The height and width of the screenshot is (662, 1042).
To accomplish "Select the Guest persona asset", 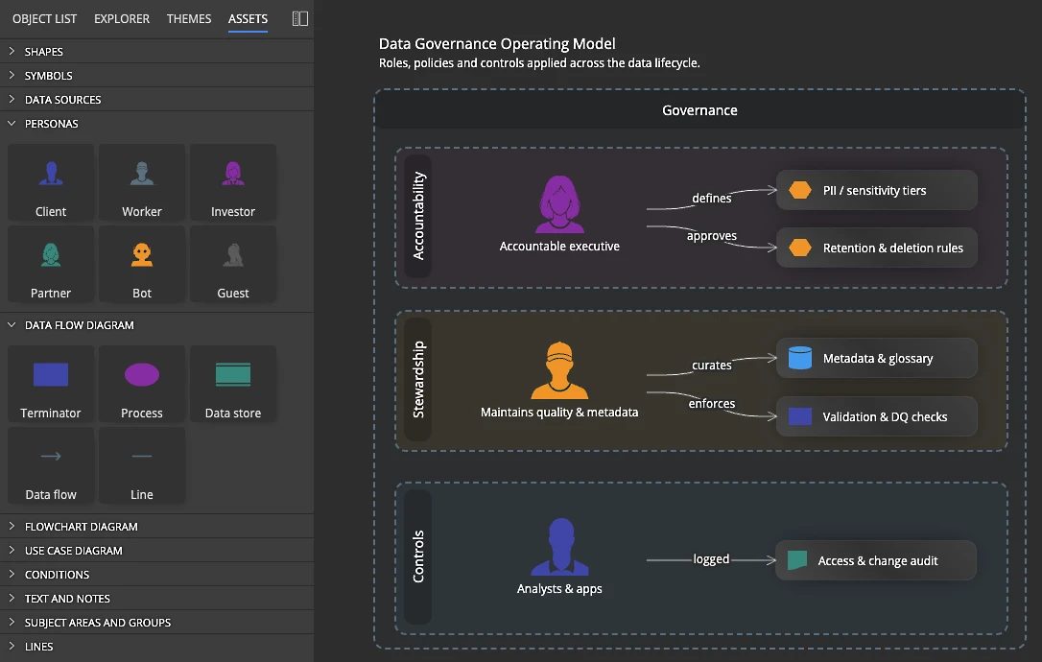I will click(232, 264).
